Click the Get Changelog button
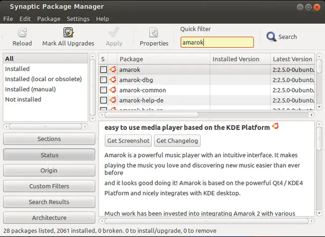The width and height of the screenshot is (325, 237). point(177,141)
